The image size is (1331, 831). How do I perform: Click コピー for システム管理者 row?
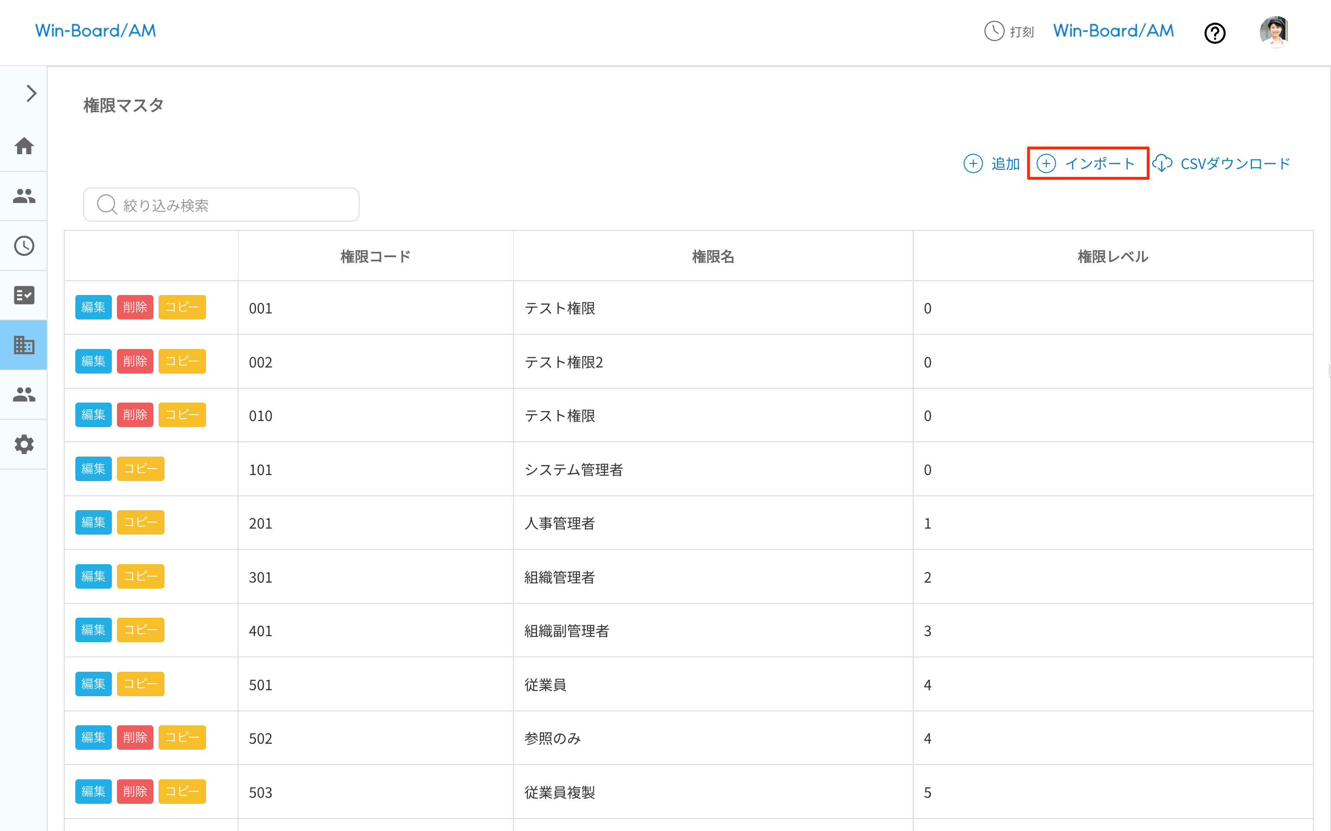[x=140, y=469]
